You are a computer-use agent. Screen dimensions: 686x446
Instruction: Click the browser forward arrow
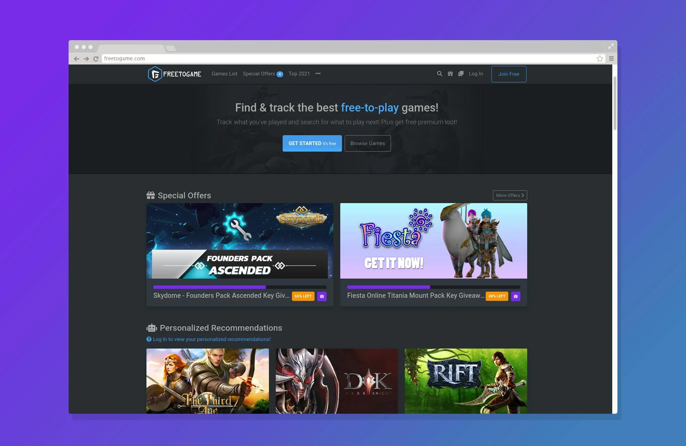click(86, 59)
